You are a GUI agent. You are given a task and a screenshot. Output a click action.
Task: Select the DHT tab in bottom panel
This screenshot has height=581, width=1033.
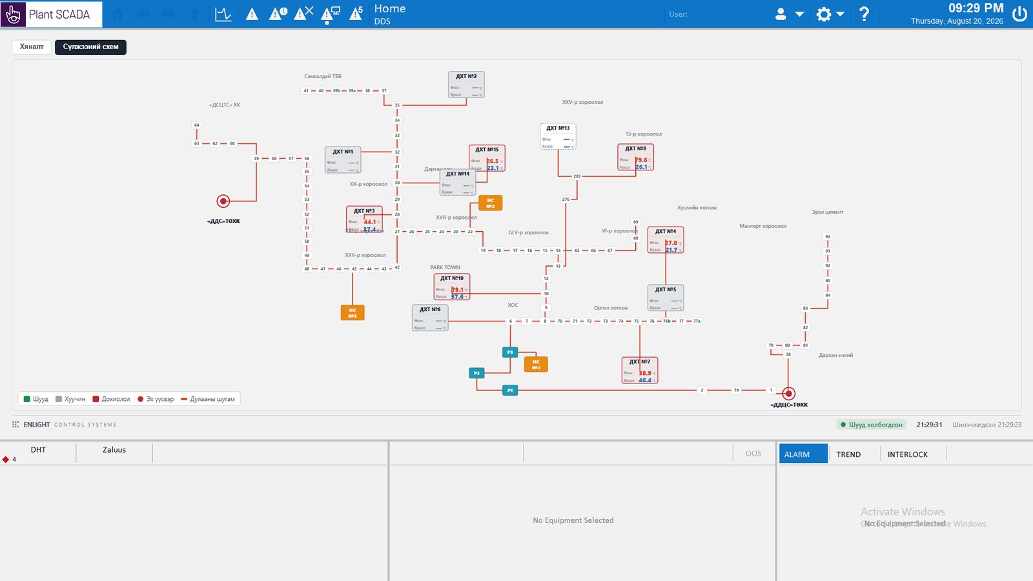[x=38, y=449]
